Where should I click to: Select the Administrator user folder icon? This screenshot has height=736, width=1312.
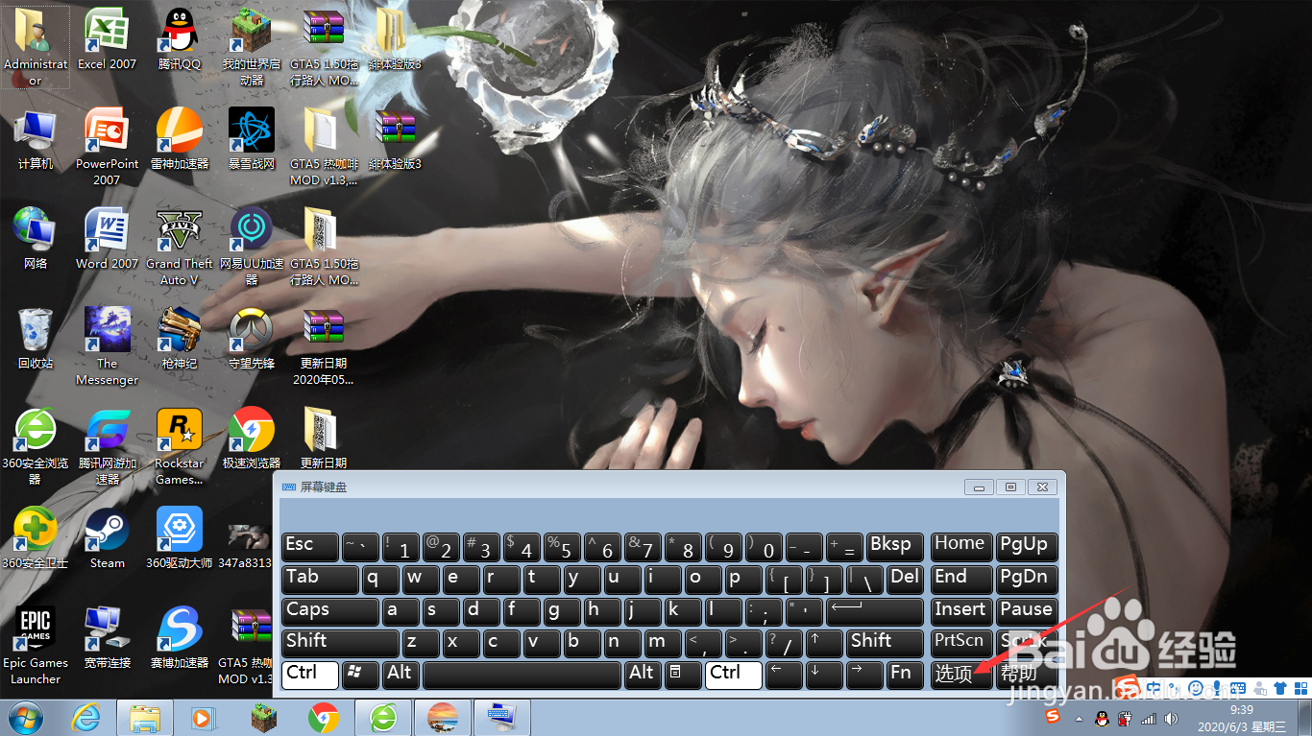[36, 46]
